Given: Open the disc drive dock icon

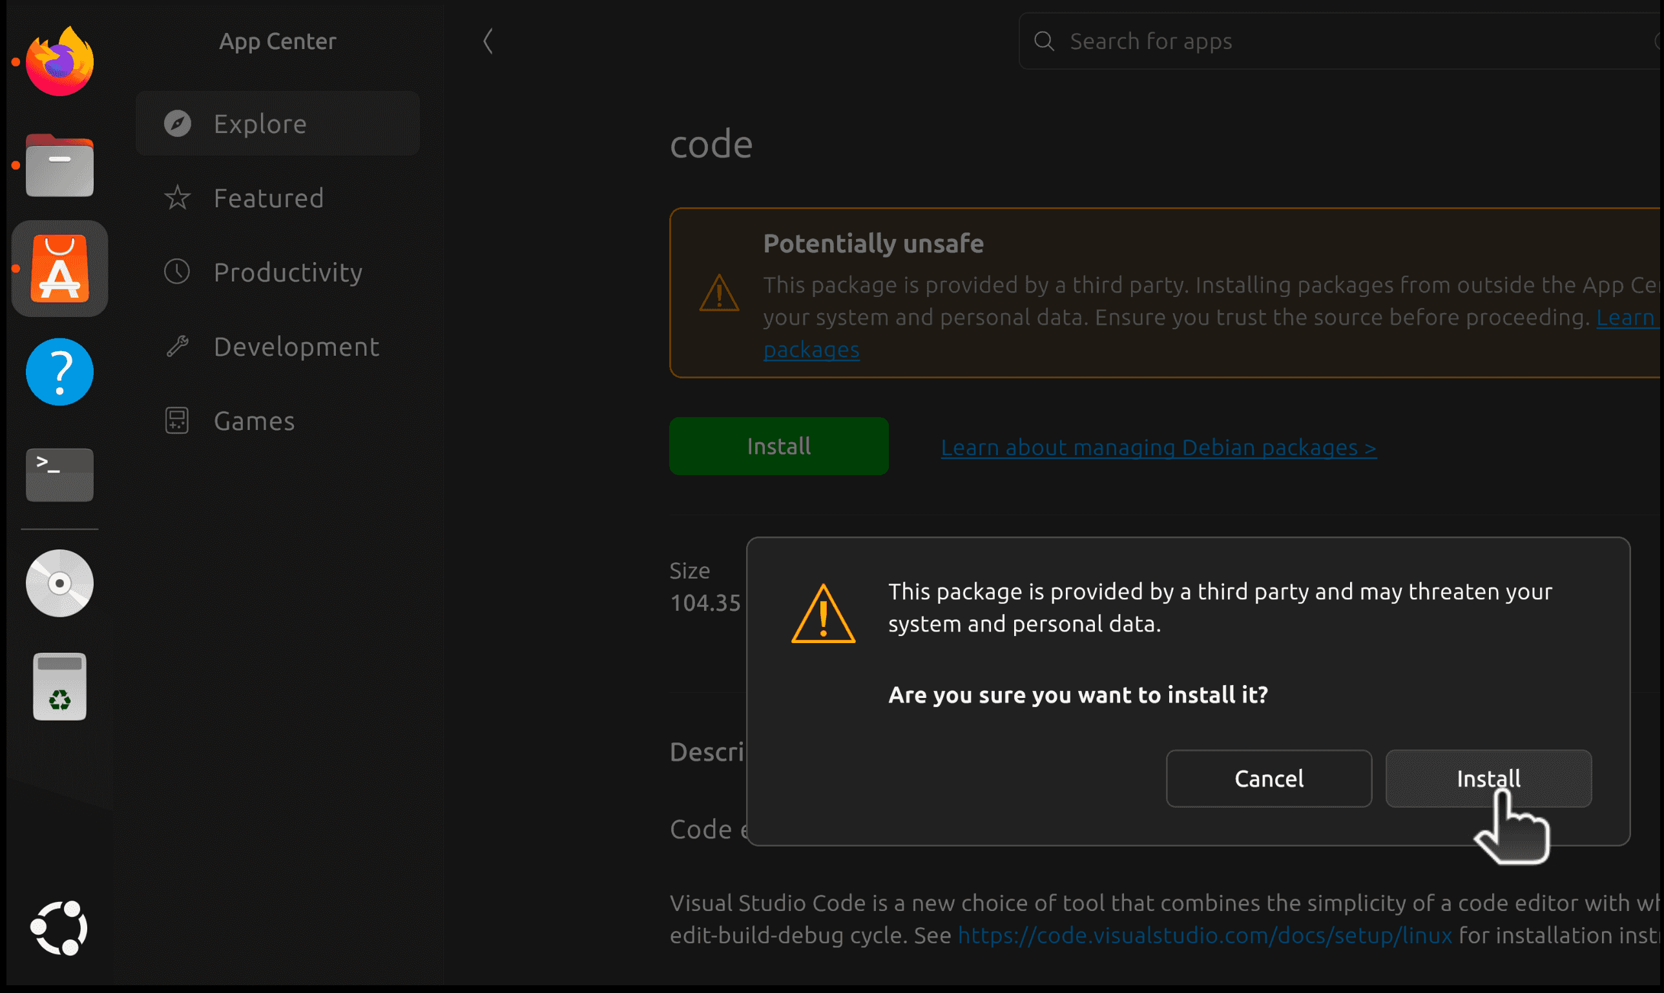Looking at the screenshot, I should [x=59, y=584].
